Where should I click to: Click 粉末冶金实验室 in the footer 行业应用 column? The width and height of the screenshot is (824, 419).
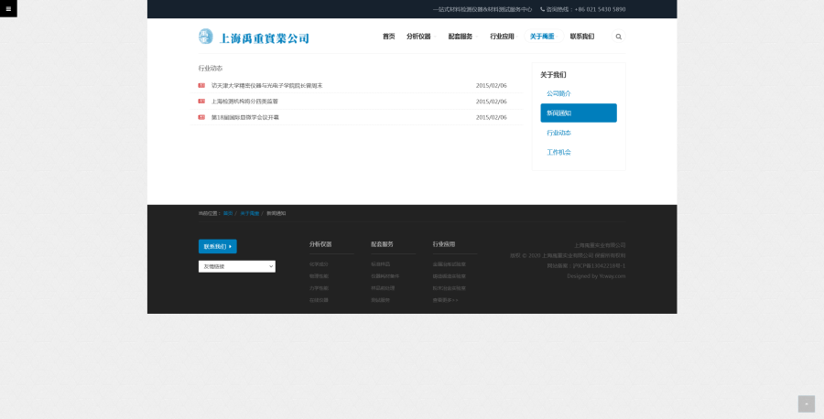tap(450, 288)
